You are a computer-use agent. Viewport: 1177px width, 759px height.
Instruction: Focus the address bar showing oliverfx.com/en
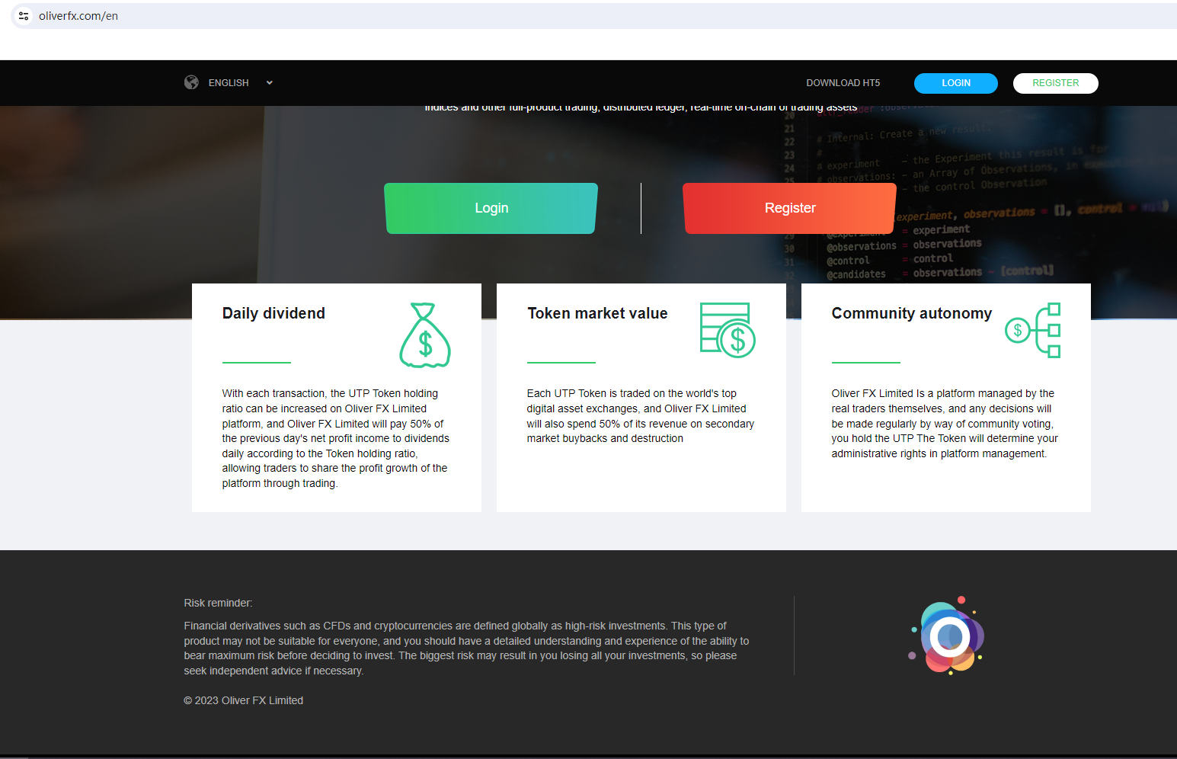[x=594, y=16]
